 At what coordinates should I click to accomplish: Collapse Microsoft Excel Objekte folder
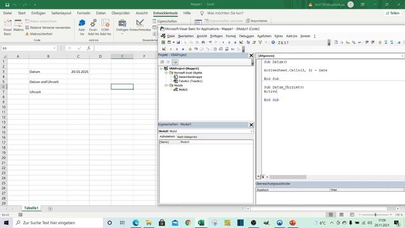(x=166, y=73)
